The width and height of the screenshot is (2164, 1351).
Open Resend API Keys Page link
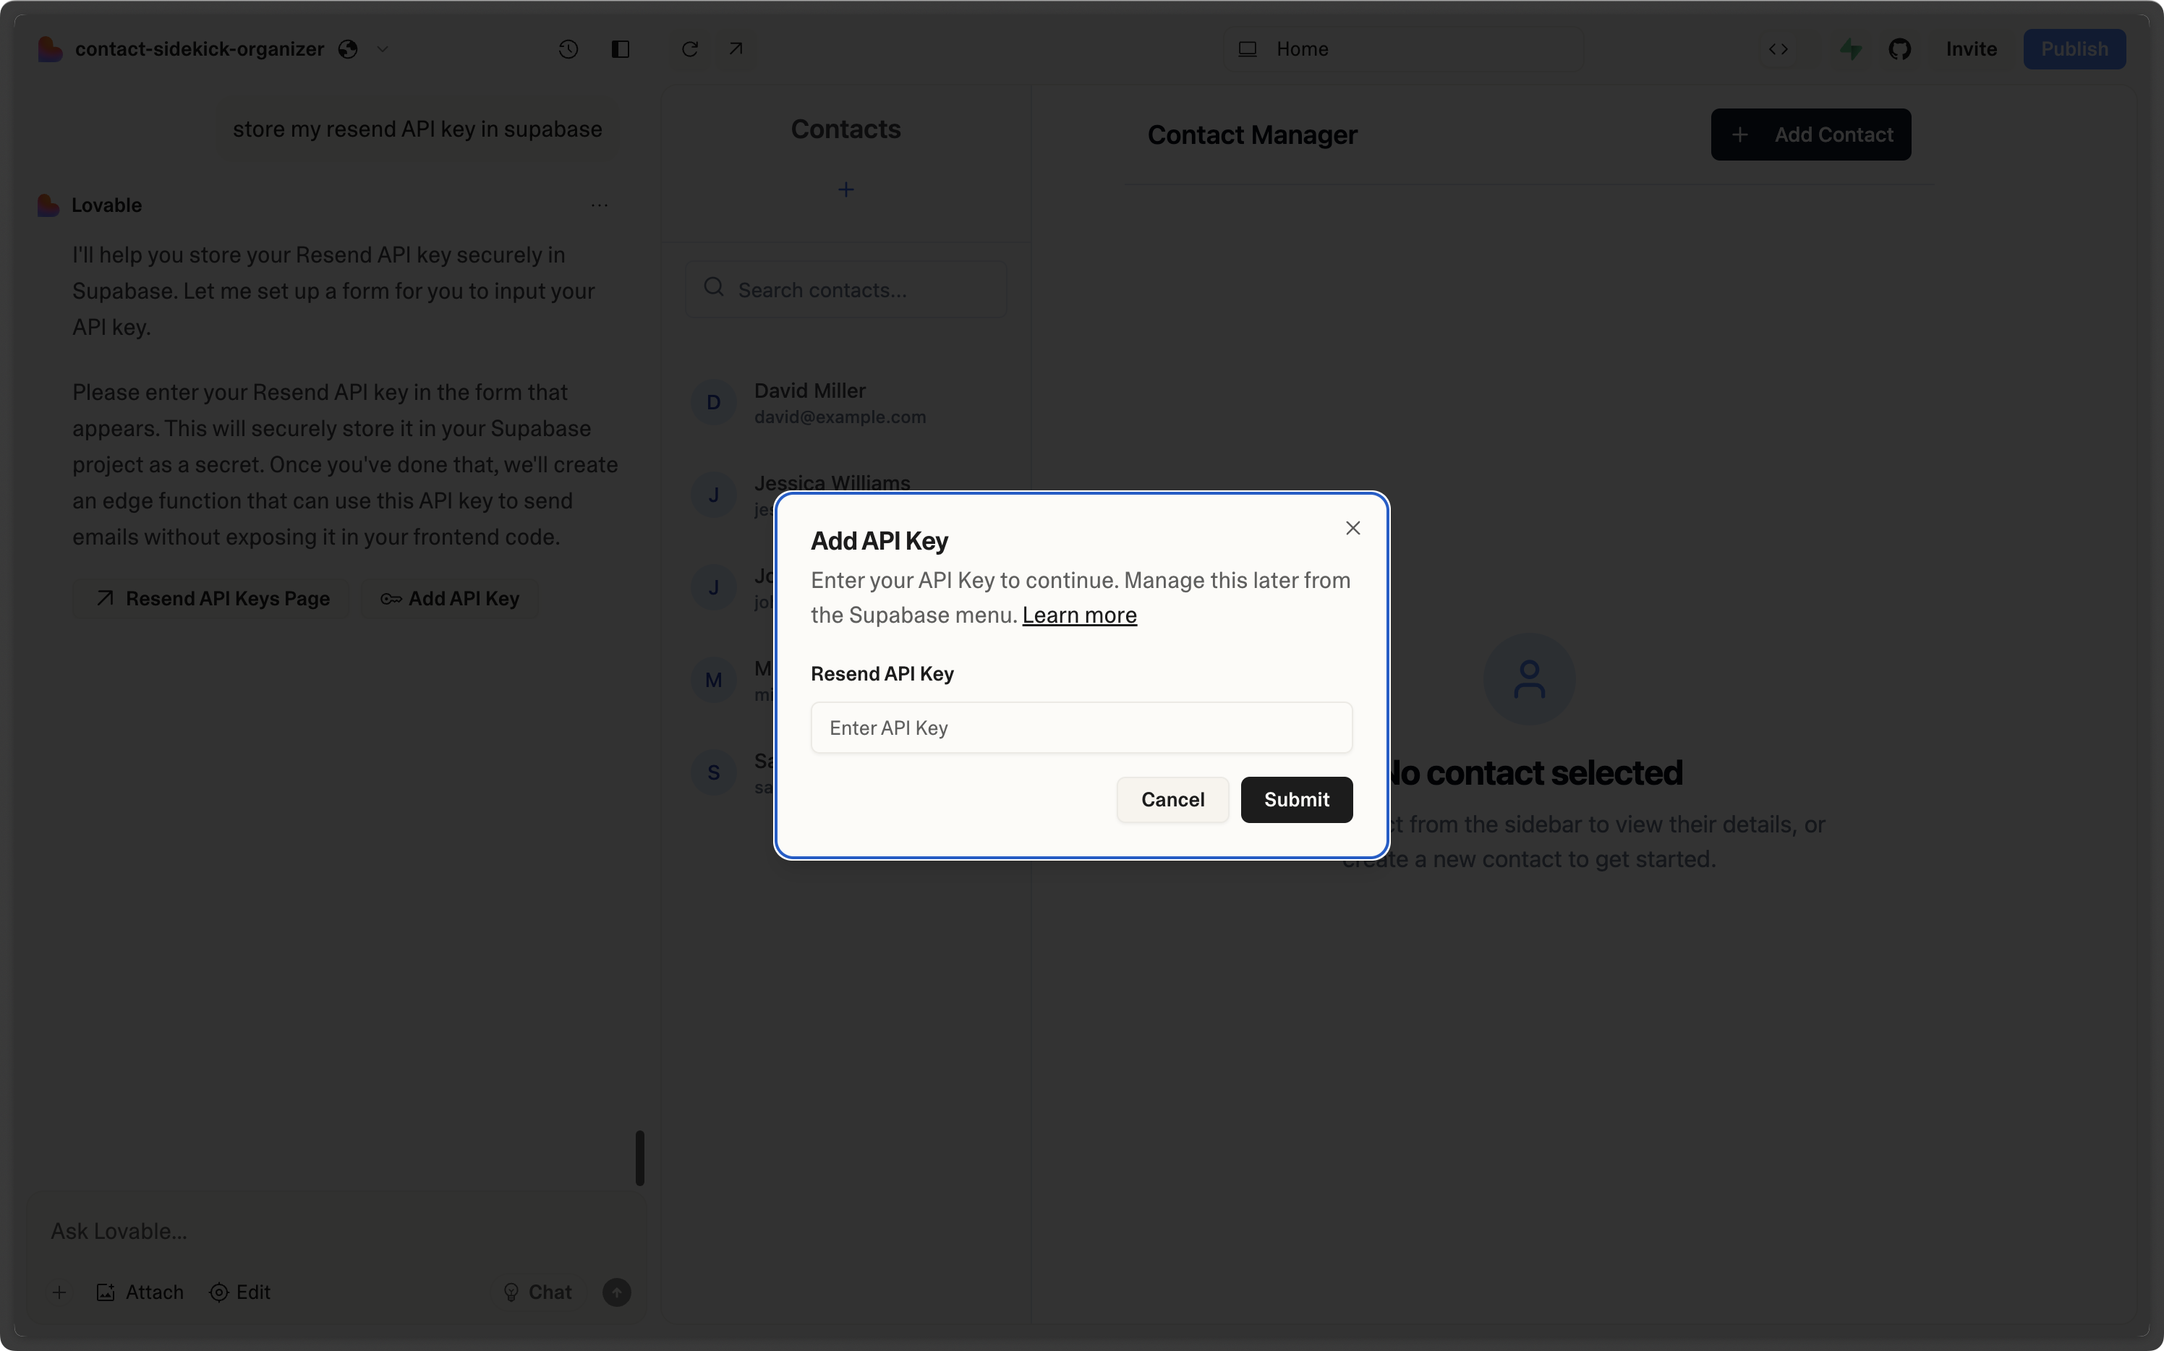point(211,599)
